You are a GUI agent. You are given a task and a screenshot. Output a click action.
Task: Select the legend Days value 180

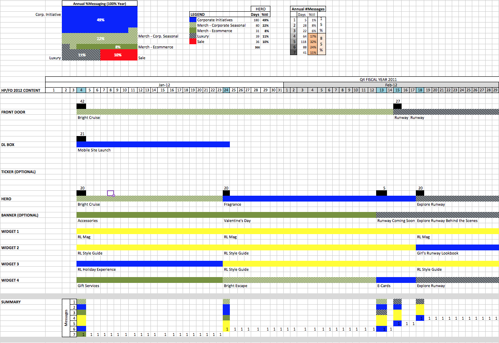pyautogui.click(x=256, y=20)
